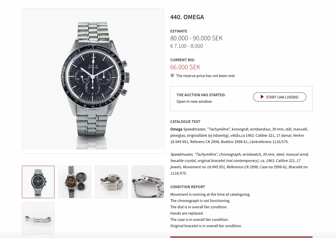Click the CONDITION REPORT heading
The height and width of the screenshot is (238, 336).
(187, 187)
